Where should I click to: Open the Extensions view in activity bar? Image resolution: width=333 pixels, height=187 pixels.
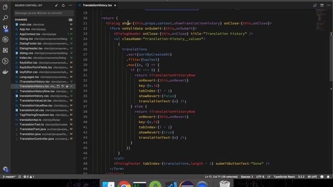point(5,50)
